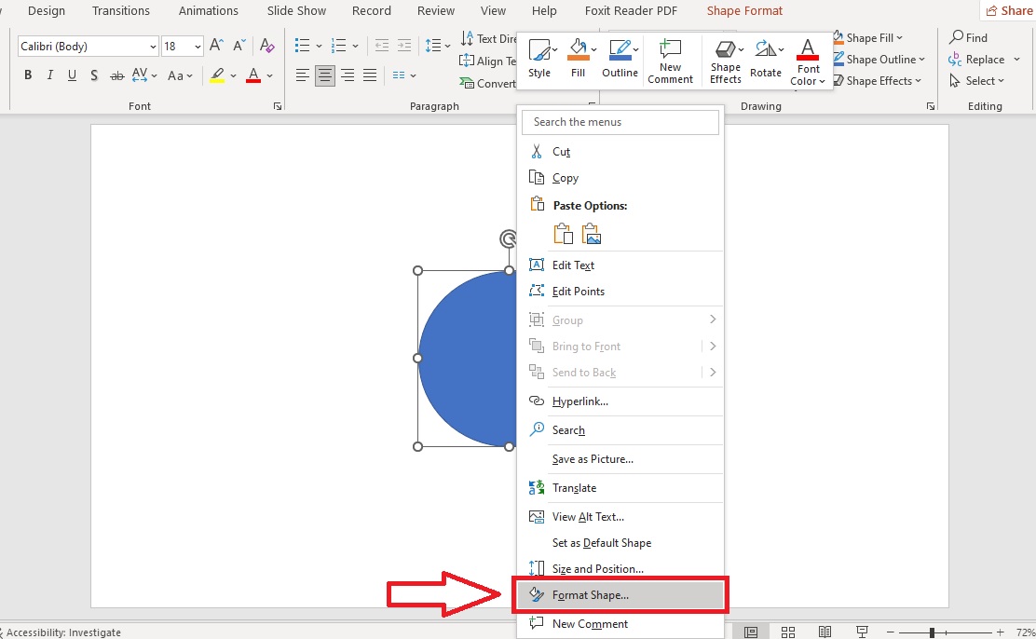Enable underline formatting
The width and height of the screenshot is (1036, 639).
(x=72, y=75)
